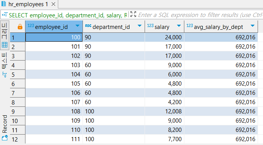Open the avg_salary_by_dept column dropdown arrow
263x145 pixels.
[x=253, y=26]
